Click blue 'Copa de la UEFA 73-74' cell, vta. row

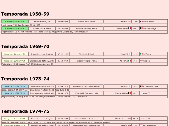click(x=15, y=93)
